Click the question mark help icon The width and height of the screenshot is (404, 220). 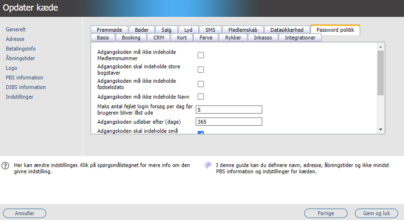(x=5, y=166)
